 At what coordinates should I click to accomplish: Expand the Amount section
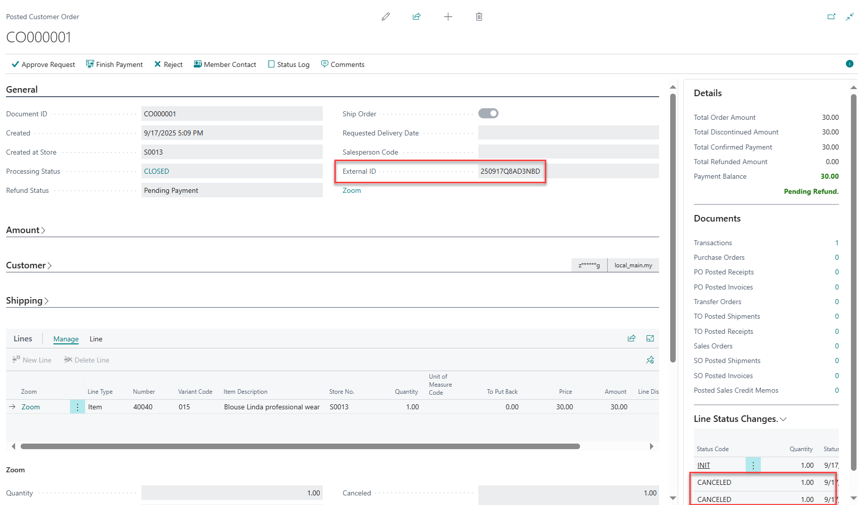pyautogui.click(x=26, y=230)
